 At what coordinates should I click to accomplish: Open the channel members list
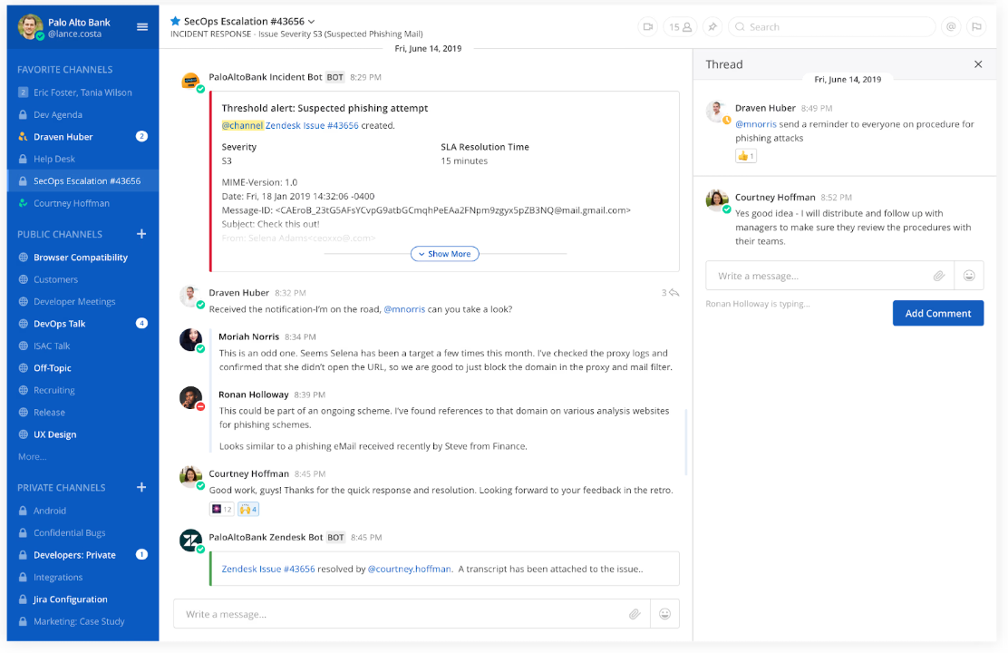point(680,27)
